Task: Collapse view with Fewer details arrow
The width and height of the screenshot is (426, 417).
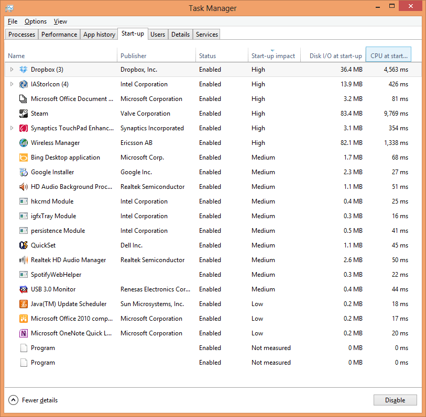Action: [13, 400]
